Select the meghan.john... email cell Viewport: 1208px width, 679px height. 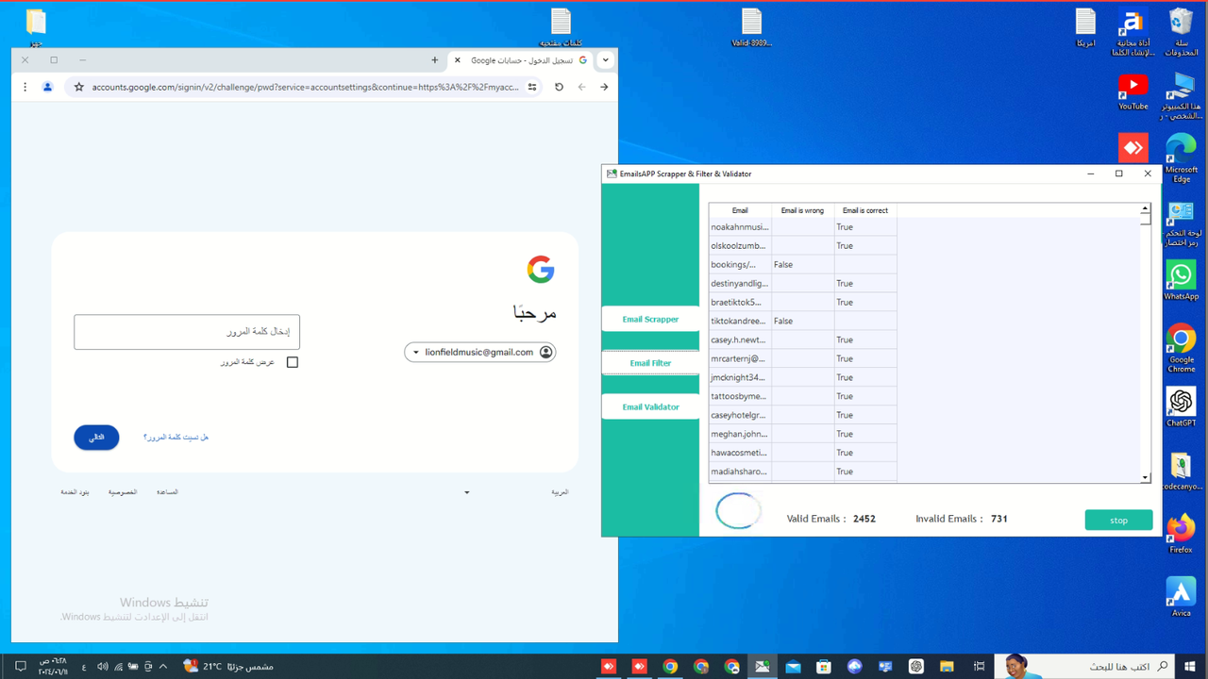(x=740, y=434)
